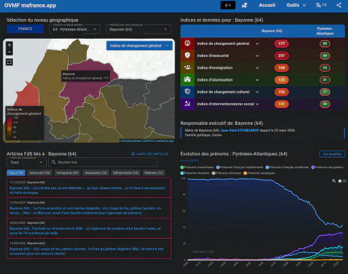Viewport: 348px width, 274px height.
Task: Expand Indice d'interventionnisme social chevron
Action: pyautogui.click(x=257, y=104)
